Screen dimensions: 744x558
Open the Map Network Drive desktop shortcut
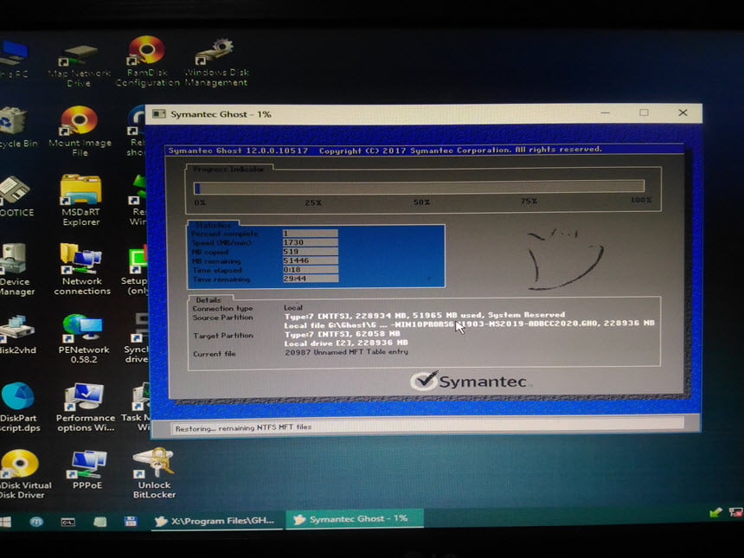(79, 66)
